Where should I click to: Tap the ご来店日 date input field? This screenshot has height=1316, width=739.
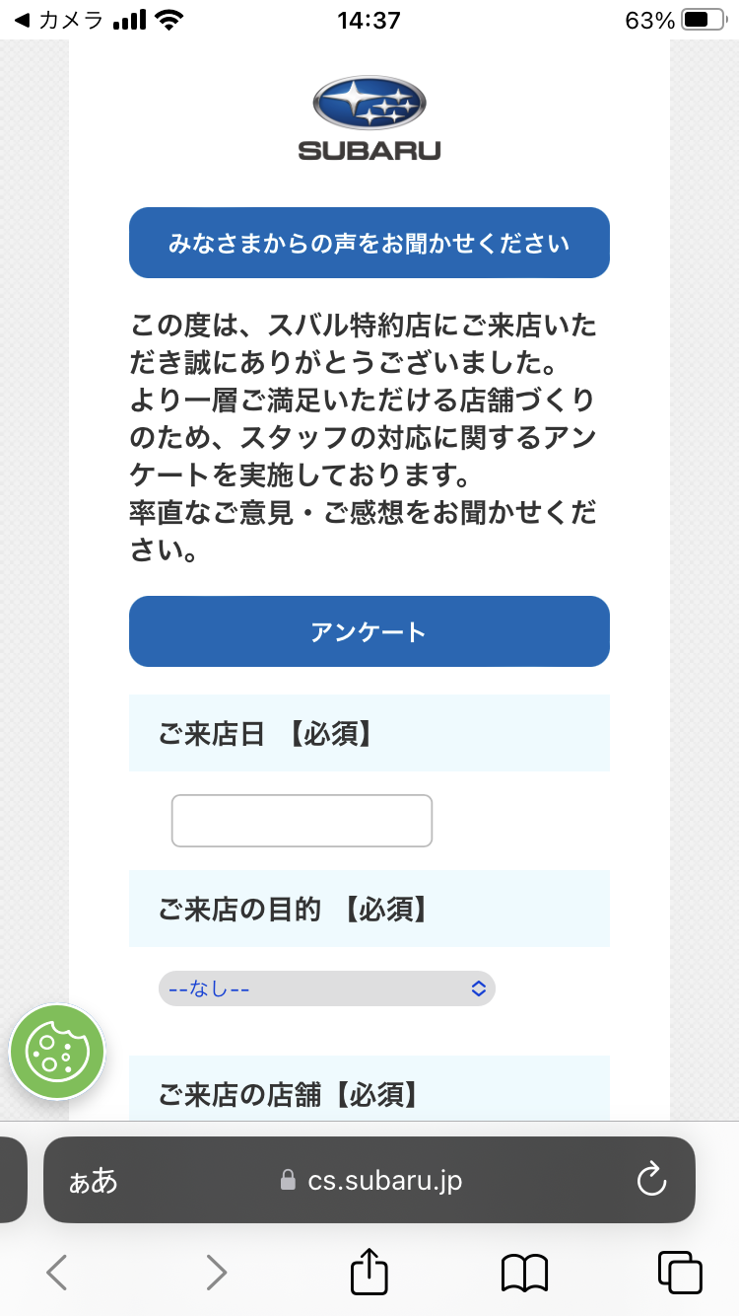[x=302, y=821]
